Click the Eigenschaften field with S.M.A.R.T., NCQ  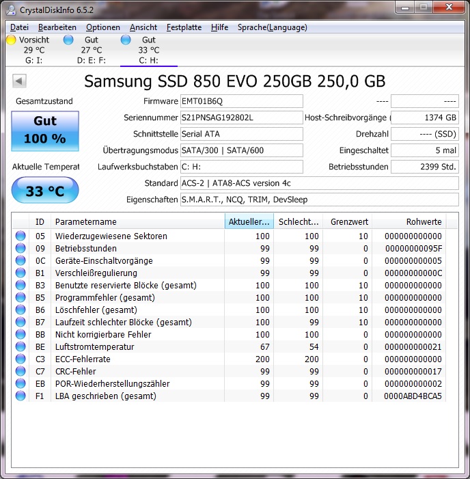(x=320, y=200)
